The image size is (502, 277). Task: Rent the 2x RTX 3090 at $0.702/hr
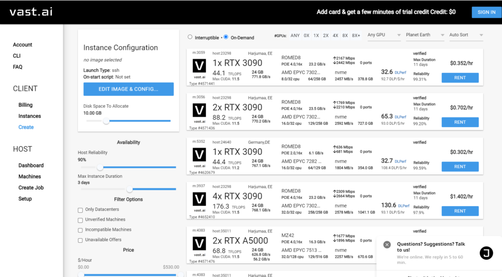(x=460, y=122)
